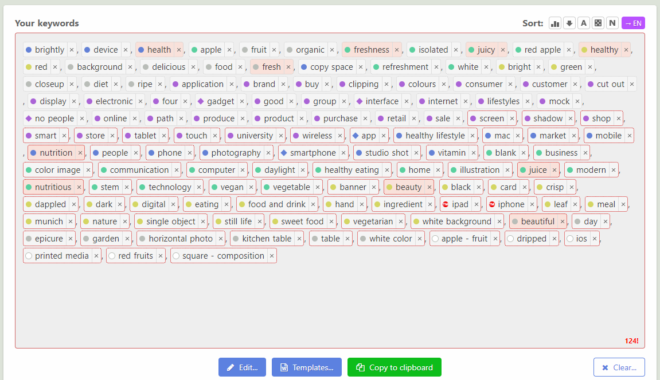The height and width of the screenshot is (380, 660).
Task: Click the trademark warning icon on 'iphone'
Action: click(491, 204)
